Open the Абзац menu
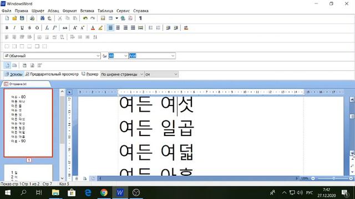This screenshot has width=355, height=199. 53,11
